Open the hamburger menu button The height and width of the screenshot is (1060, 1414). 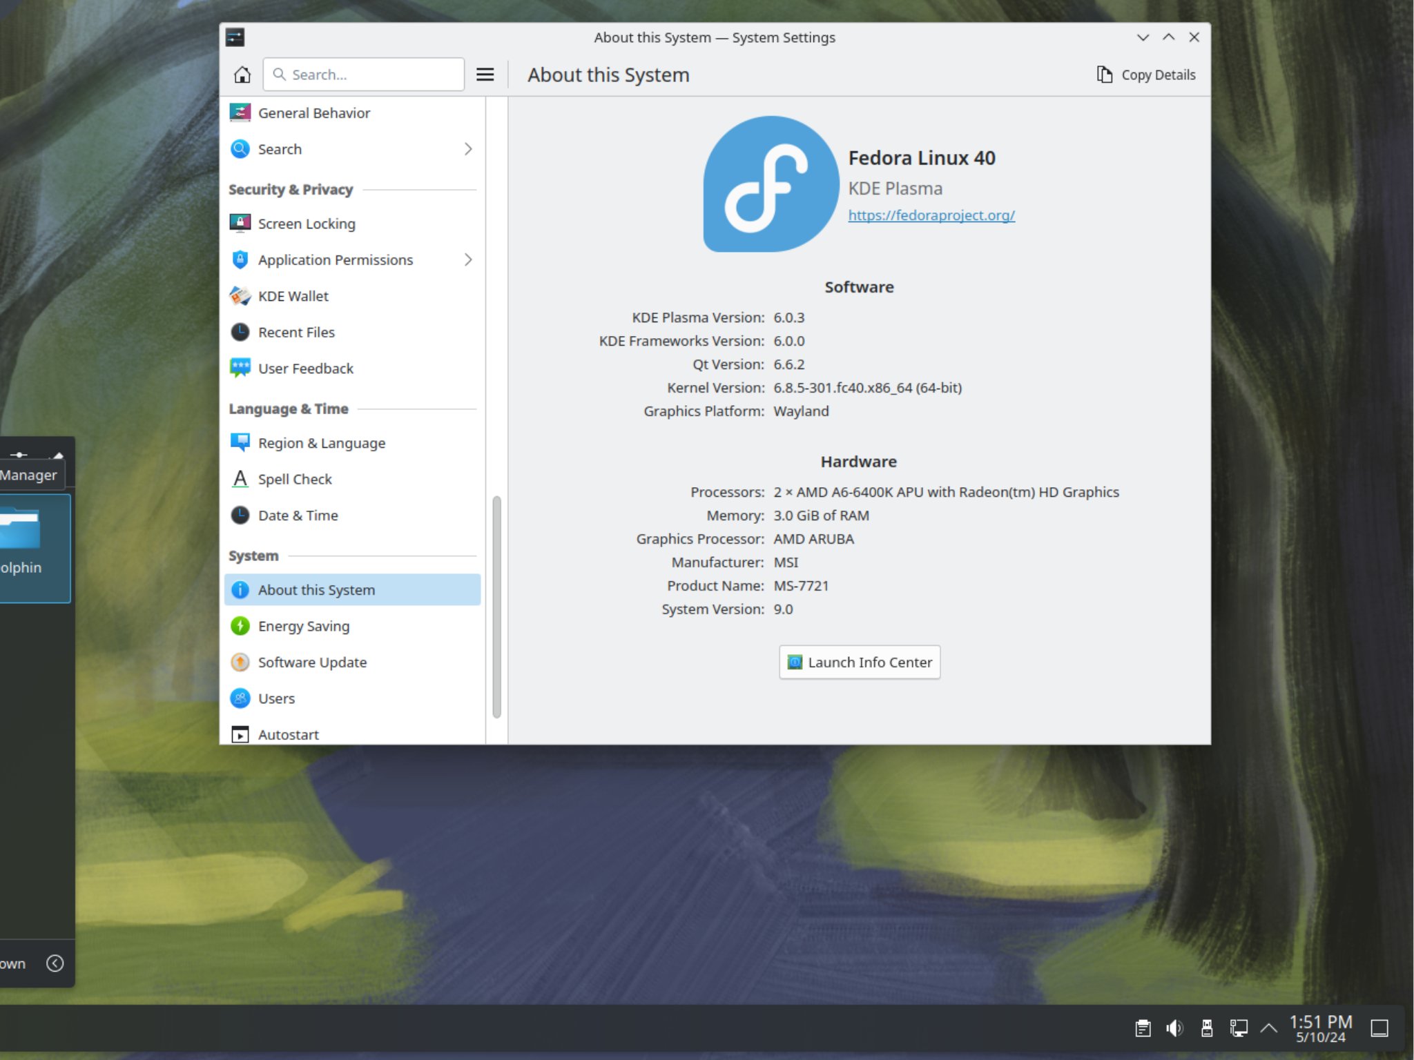pos(485,75)
